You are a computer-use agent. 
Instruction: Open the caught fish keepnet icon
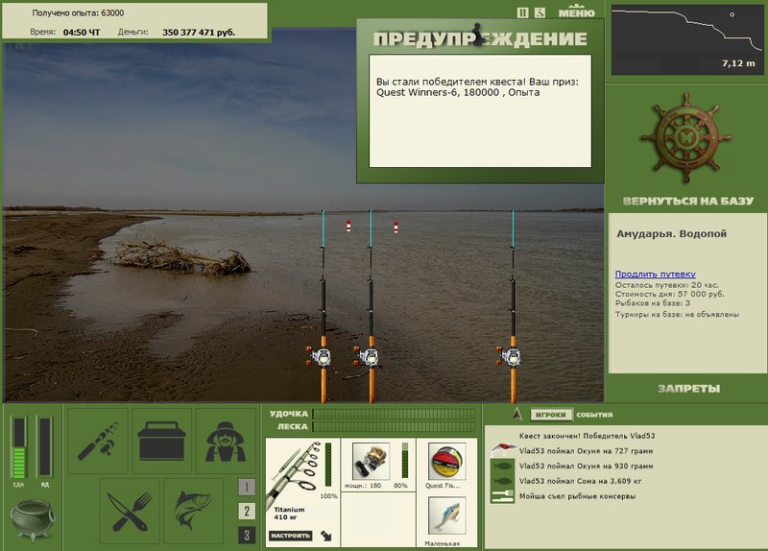pos(194,511)
